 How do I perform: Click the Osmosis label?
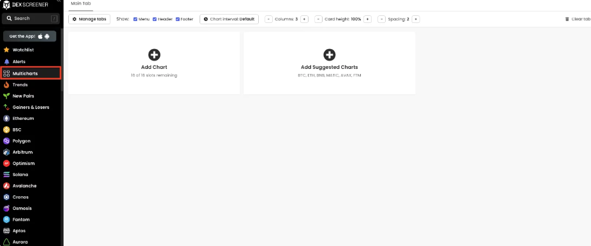(x=22, y=208)
